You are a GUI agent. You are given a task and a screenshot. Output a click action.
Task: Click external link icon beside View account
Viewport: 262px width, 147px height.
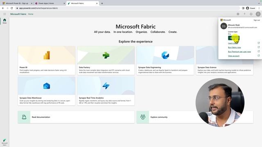point(259,56)
